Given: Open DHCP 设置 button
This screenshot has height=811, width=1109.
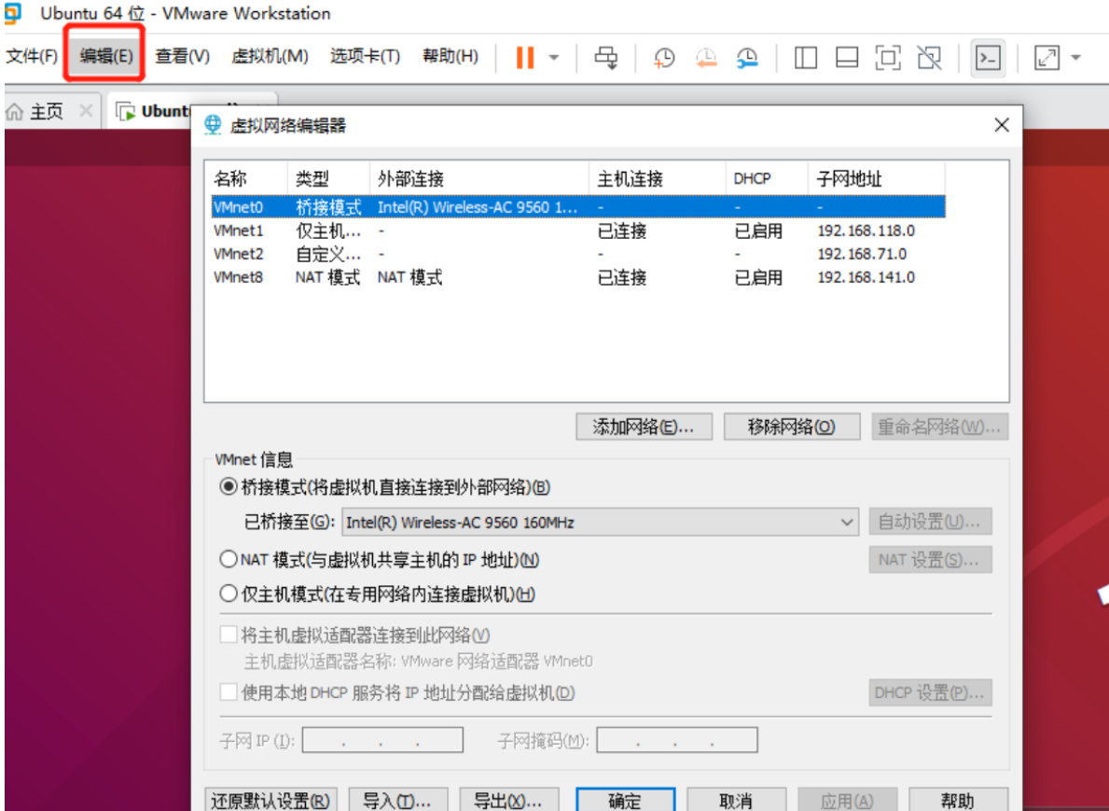Looking at the screenshot, I should point(930,692).
